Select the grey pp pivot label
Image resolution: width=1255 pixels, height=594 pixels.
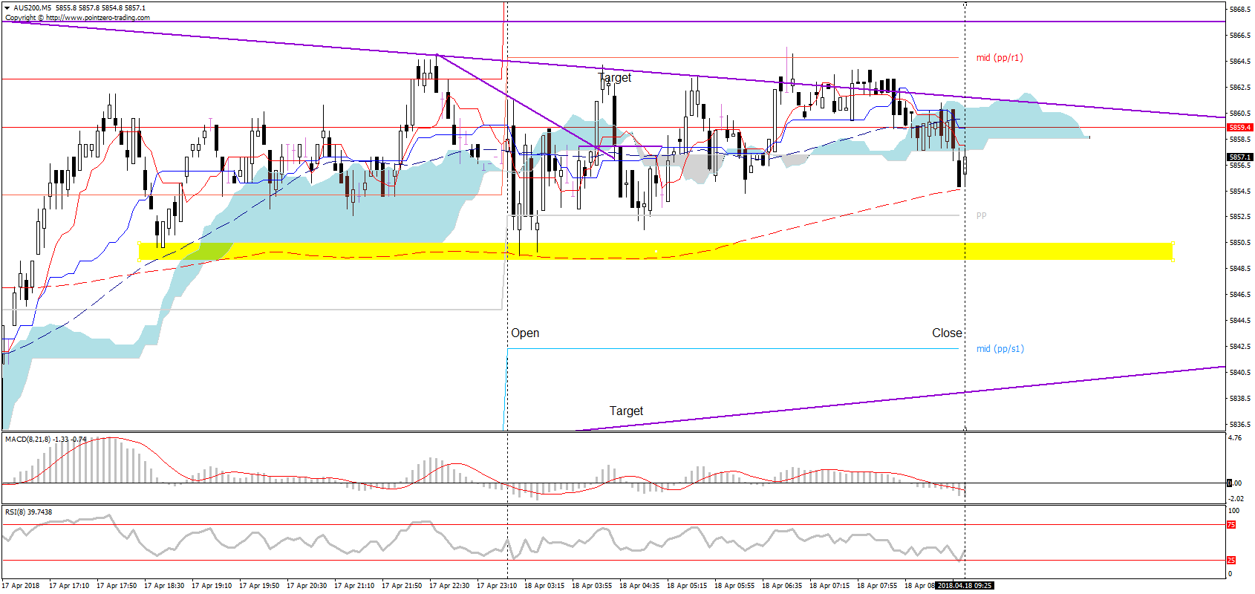click(981, 215)
